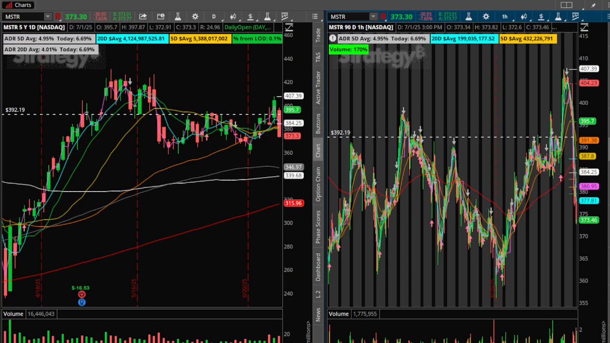Click the '% from LOD: 0.1%' label

click(x=257, y=38)
